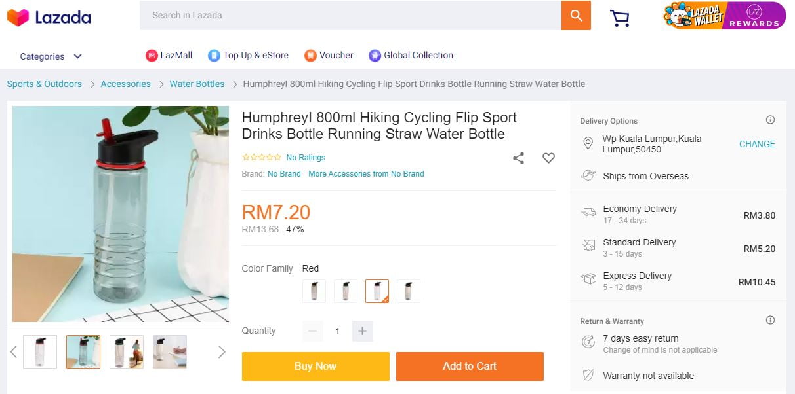
Task: Open the LazMall menu item
Action: [169, 56]
